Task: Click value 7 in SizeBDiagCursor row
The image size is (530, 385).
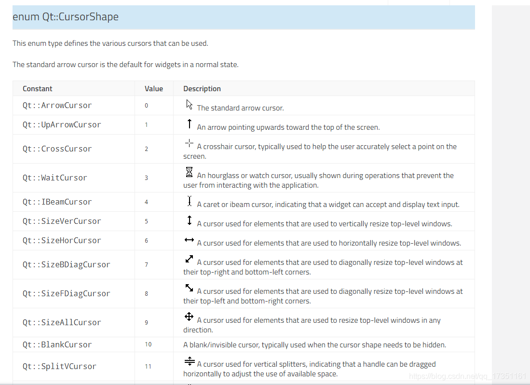Action: (x=146, y=265)
